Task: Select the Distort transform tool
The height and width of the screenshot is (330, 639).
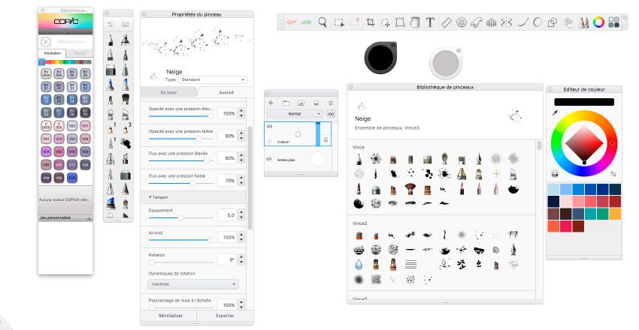Action: [400, 22]
